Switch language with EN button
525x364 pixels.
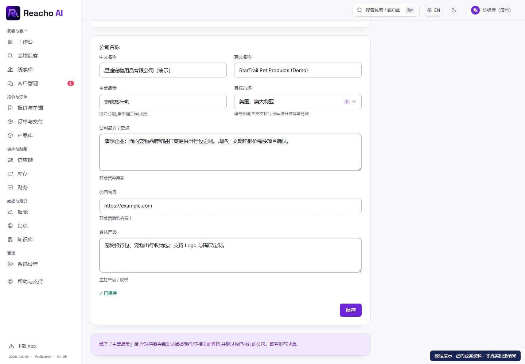click(433, 10)
